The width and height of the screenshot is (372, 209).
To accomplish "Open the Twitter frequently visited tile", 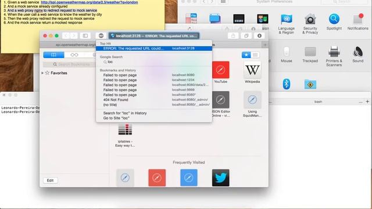I will coord(220,178).
